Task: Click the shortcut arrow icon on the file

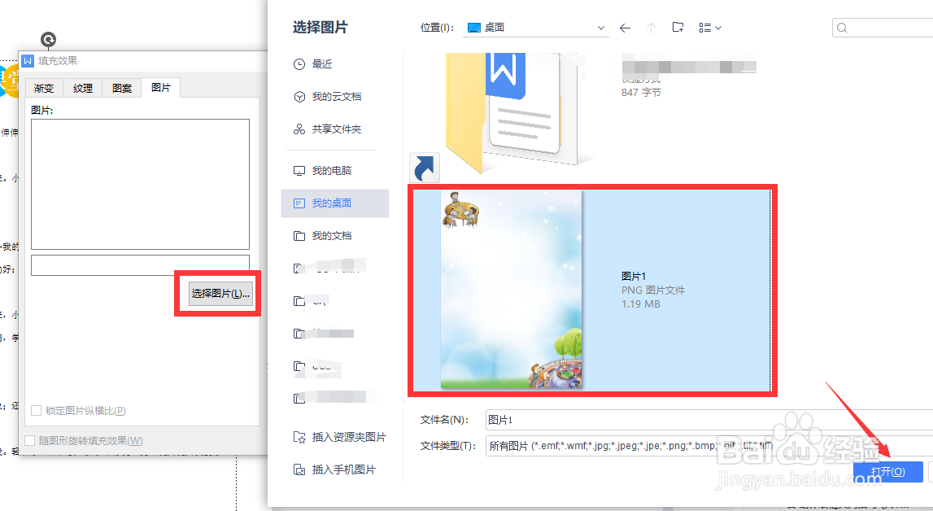Action: point(425,168)
